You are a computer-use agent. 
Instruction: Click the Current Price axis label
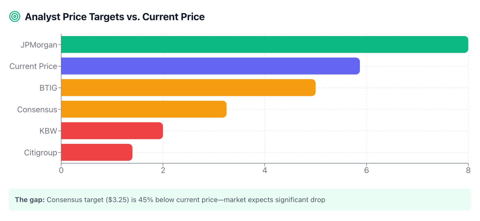pos(33,66)
